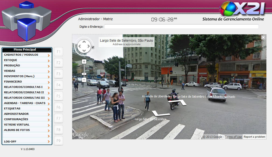Viewport: 272px width, 157px height.
Task: Click the zoom slider handle
Action: point(84,74)
